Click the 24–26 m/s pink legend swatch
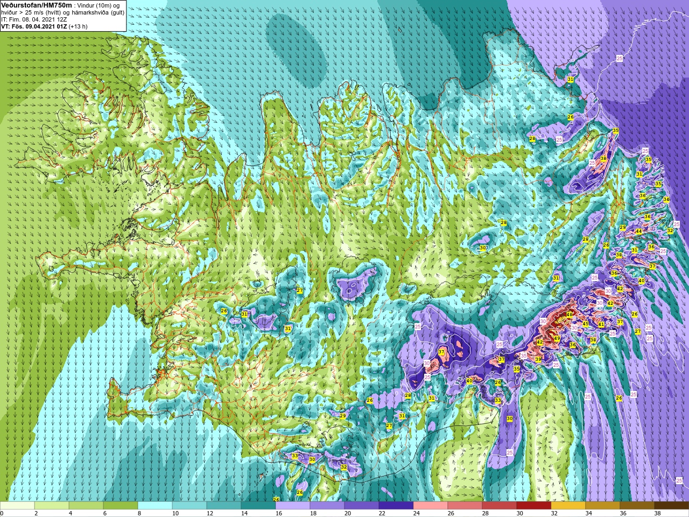 click(431, 506)
